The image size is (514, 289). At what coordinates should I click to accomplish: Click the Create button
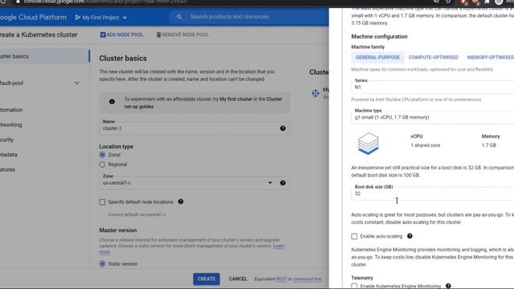[206, 279]
